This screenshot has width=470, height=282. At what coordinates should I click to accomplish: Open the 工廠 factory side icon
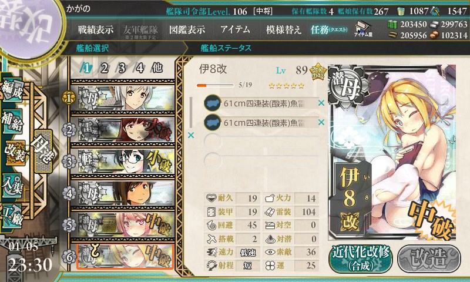12,214
